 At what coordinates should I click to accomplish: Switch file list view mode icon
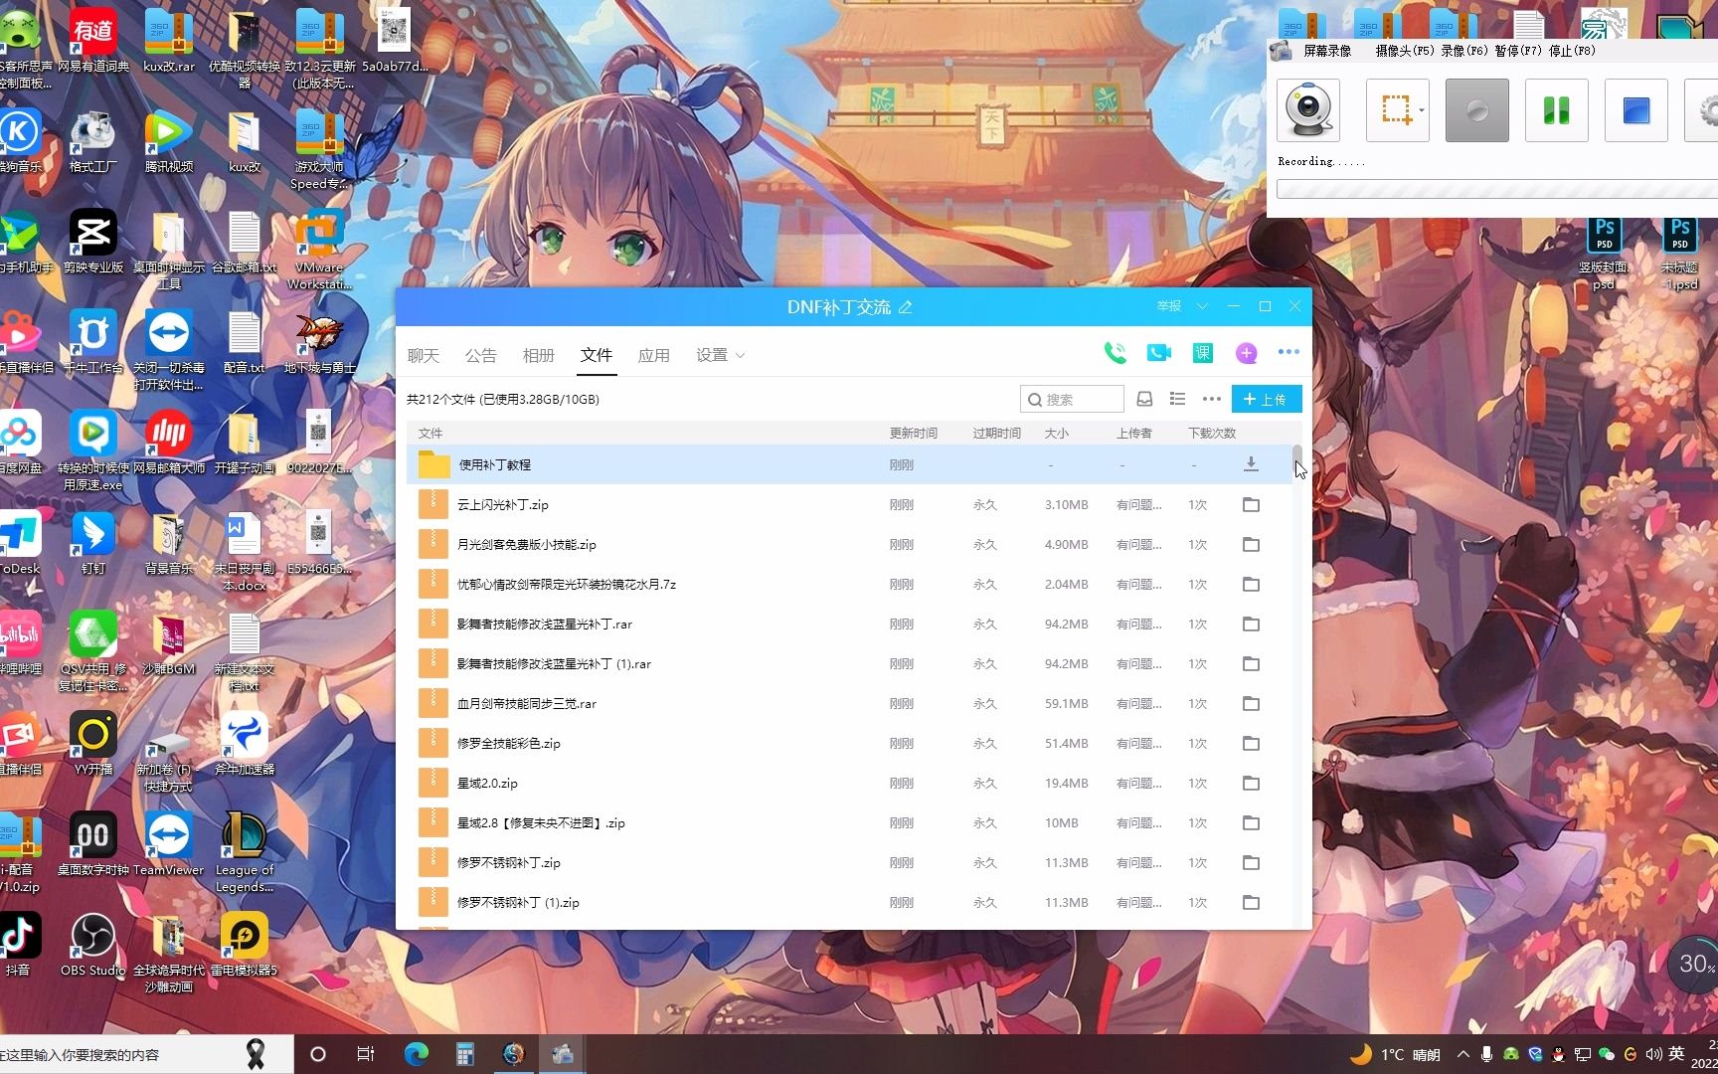pyautogui.click(x=1178, y=399)
